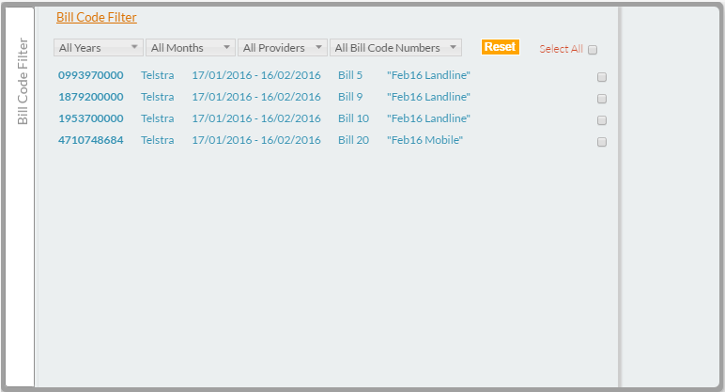Select bill code number 1953700000

pyautogui.click(x=90, y=118)
